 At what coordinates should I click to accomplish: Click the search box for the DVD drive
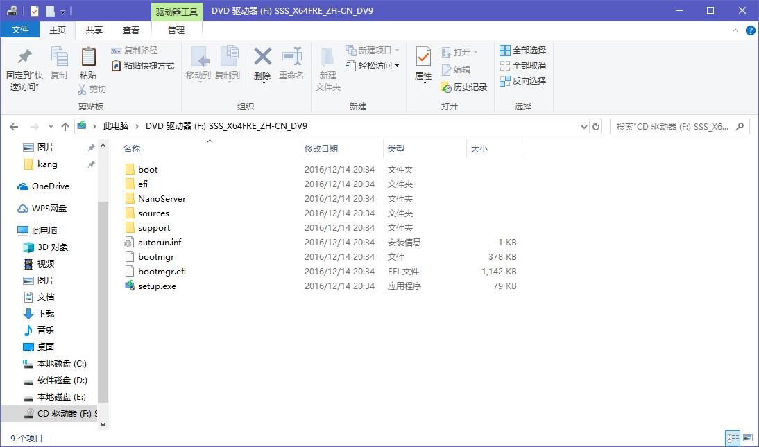(x=672, y=126)
